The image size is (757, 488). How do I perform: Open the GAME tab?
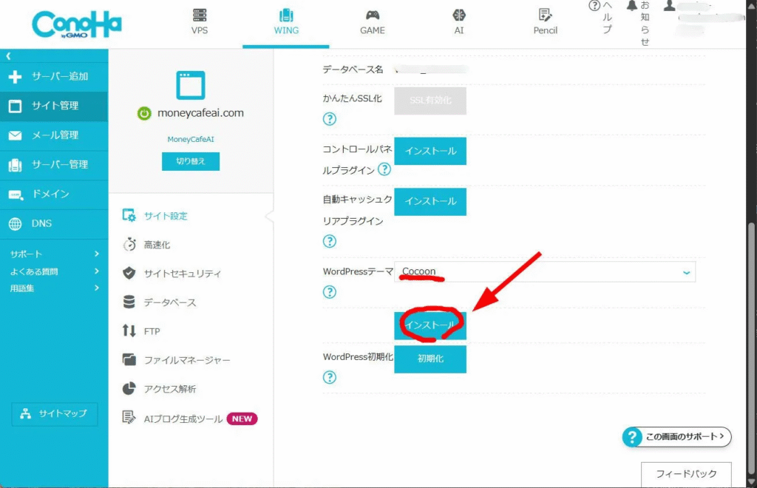373,21
